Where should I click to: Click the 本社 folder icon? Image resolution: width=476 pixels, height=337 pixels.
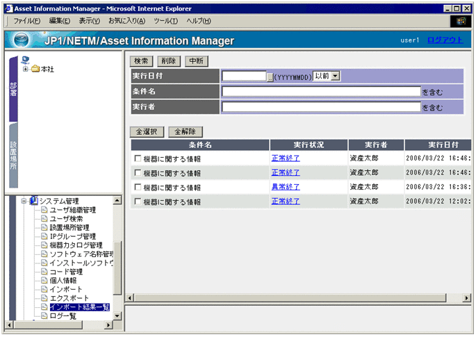(x=35, y=69)
